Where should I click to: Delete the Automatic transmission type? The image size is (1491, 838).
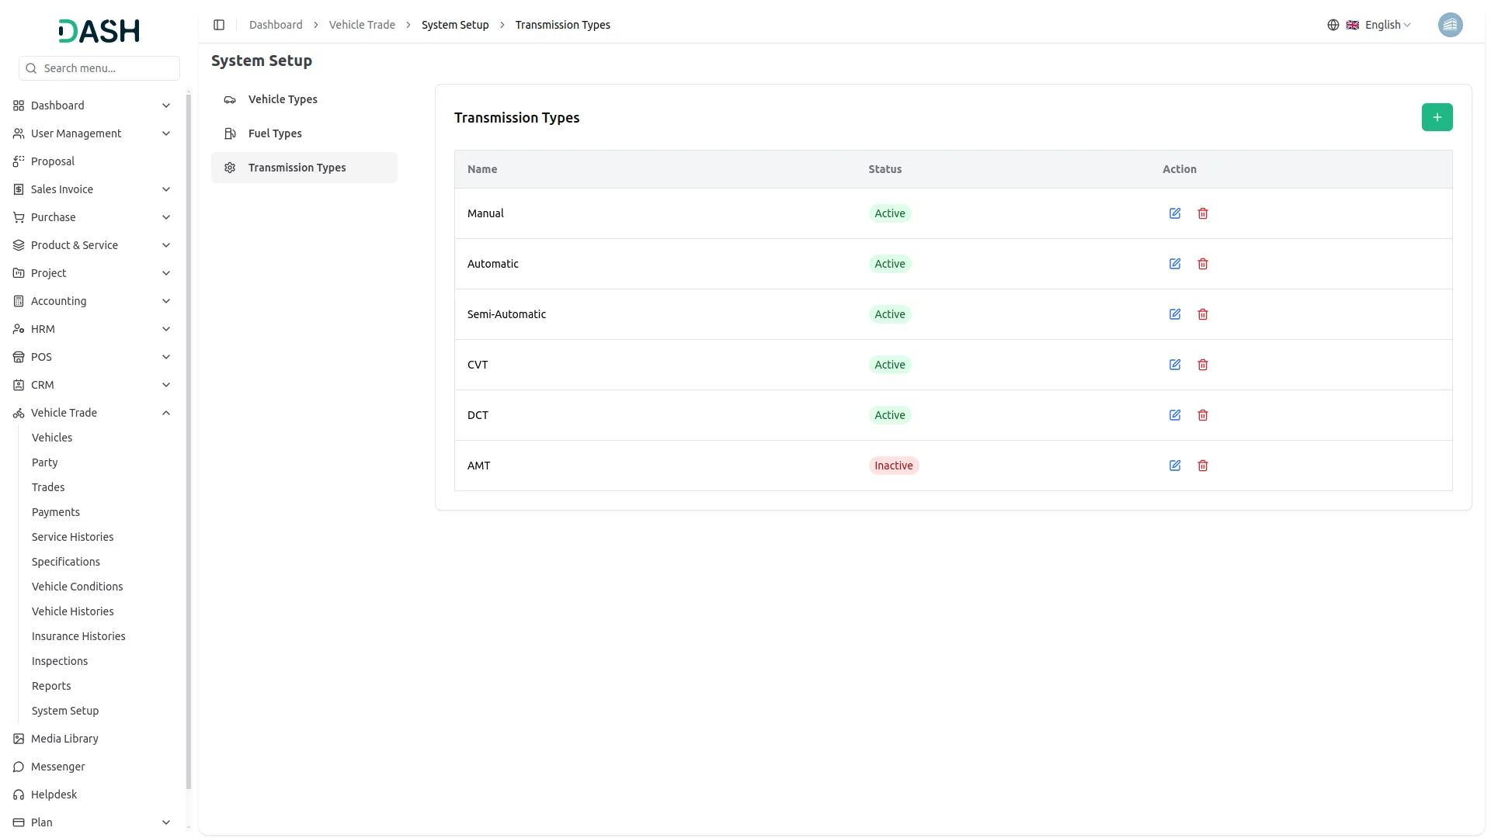click(1202, 264)
